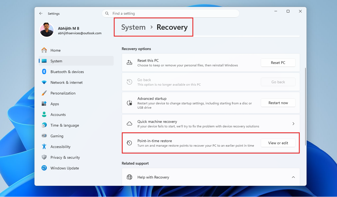The image size is (337, 197).
Task: Click the Accounts person icon
Action: pos(44,115)
